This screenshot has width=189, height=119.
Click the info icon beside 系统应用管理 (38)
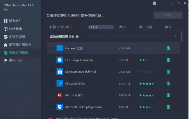[77, 36]
